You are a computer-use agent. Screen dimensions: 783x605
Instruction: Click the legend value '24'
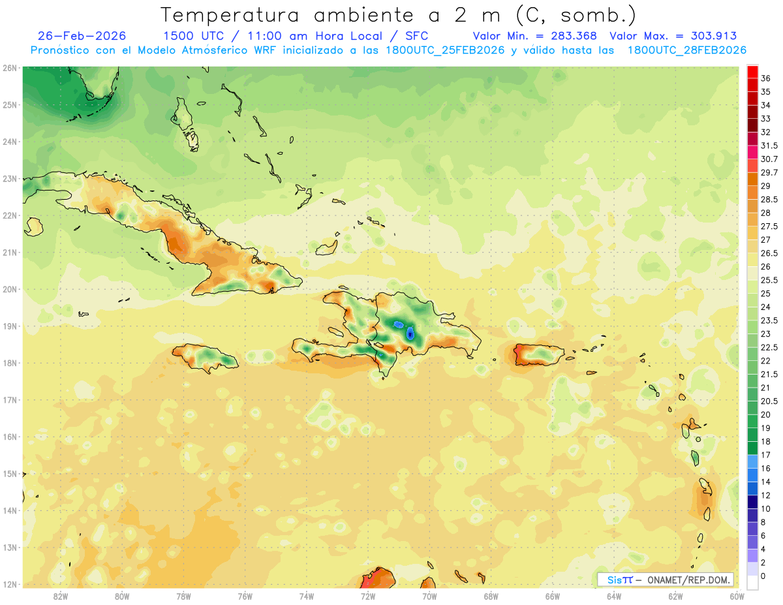[x=766, y=307]
